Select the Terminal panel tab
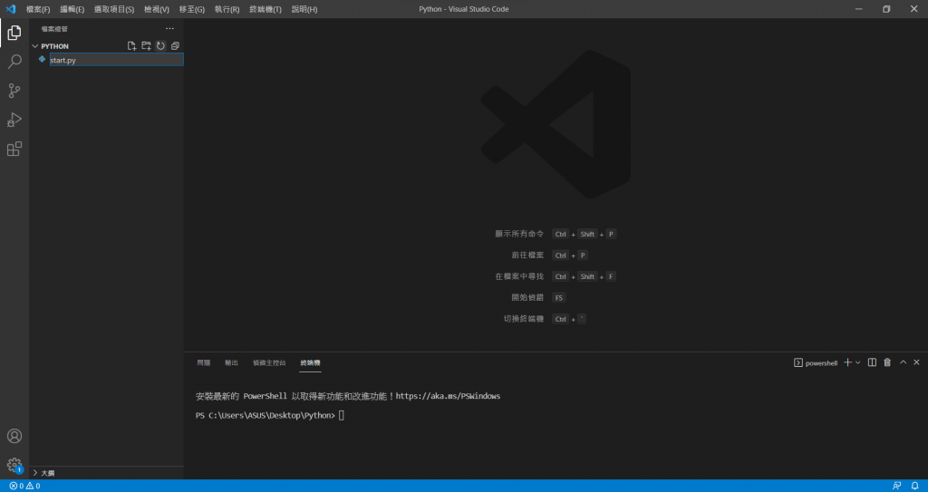This screenshot has width=928, height=492. [310, 363]
